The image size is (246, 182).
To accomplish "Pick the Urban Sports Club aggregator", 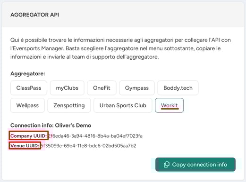I will (123, 105).
